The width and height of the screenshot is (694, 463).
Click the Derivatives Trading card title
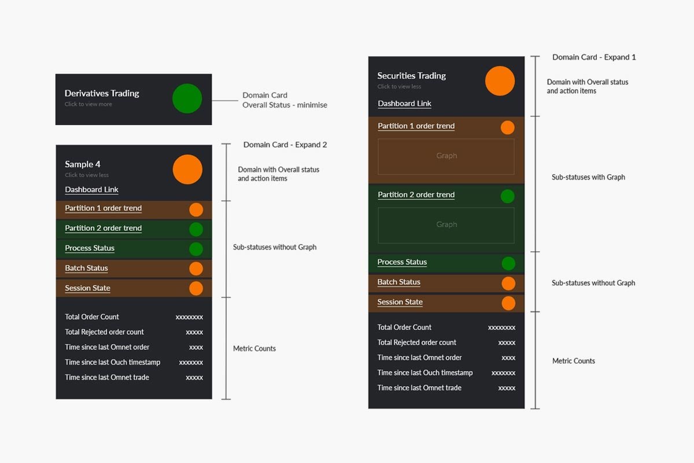pos(102,93)
